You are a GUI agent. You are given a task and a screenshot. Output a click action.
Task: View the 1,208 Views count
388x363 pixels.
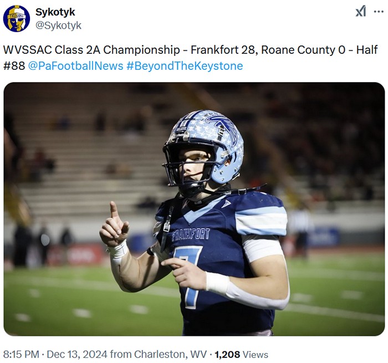[x=241, y=354]
